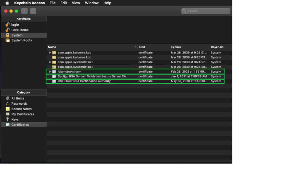Open the System Roots keychain
This screenshot has width=304, height=171.
(x=21, y=40)
